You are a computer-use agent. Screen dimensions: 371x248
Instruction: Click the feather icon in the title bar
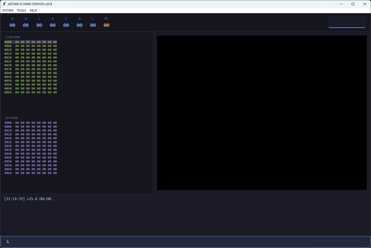tap(4, 4)
